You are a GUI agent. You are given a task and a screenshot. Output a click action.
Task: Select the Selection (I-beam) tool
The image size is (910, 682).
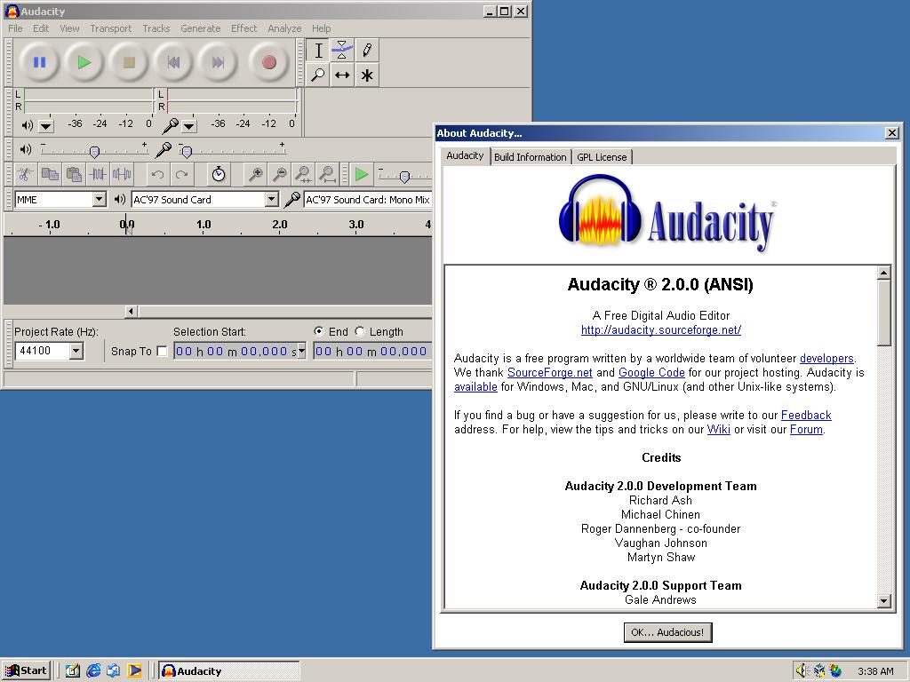pyautogui.click(x=318, y=51)
